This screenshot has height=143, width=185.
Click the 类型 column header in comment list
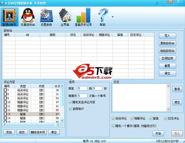(x=23, y=86)
